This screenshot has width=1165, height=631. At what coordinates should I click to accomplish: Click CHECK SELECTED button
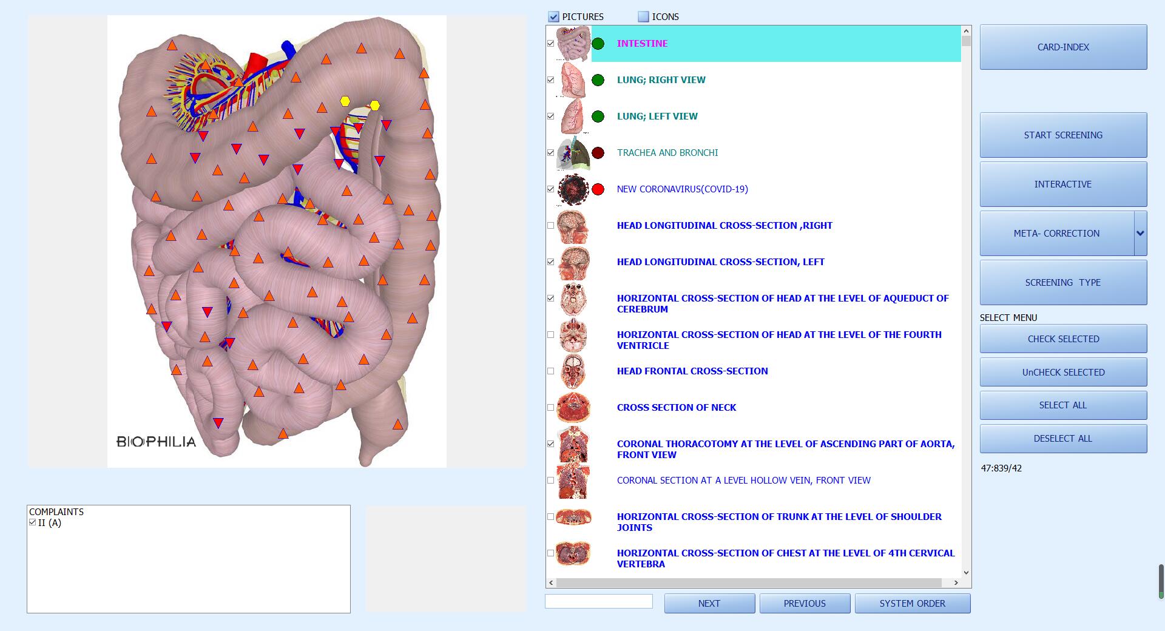pyautogui.click(x=1063, y=339)
